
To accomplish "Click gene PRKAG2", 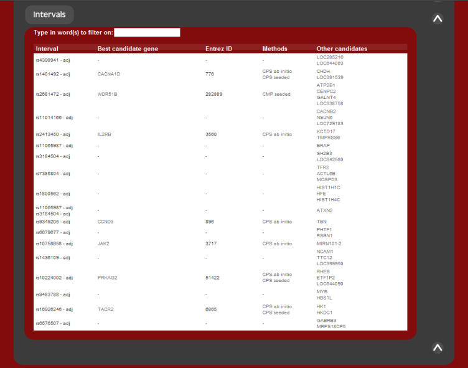I will (108, 278).
